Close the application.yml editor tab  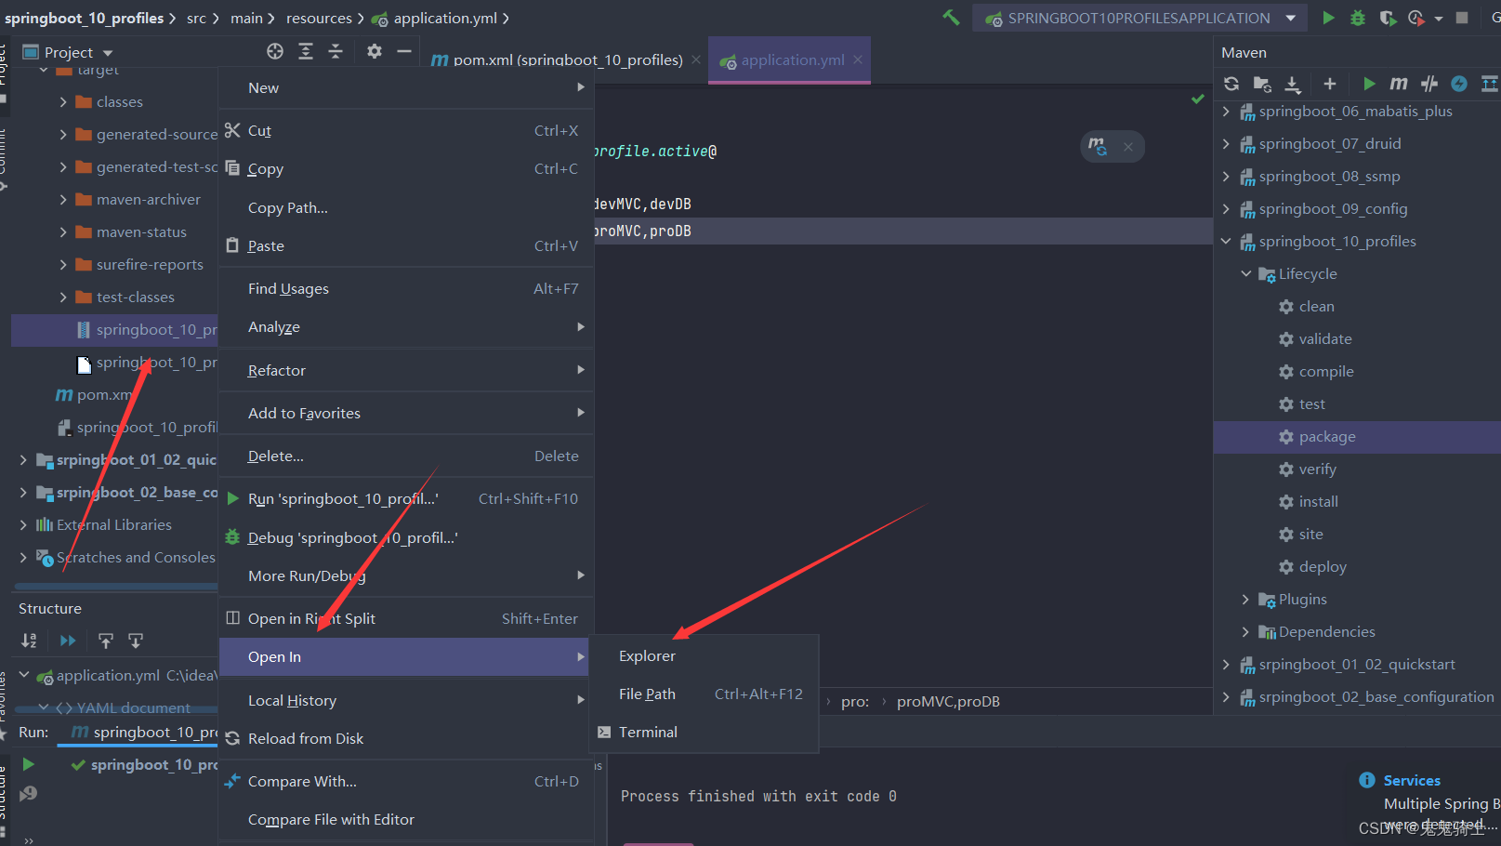[x=858, y=59]
